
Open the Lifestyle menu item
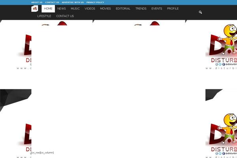point(44,16)
